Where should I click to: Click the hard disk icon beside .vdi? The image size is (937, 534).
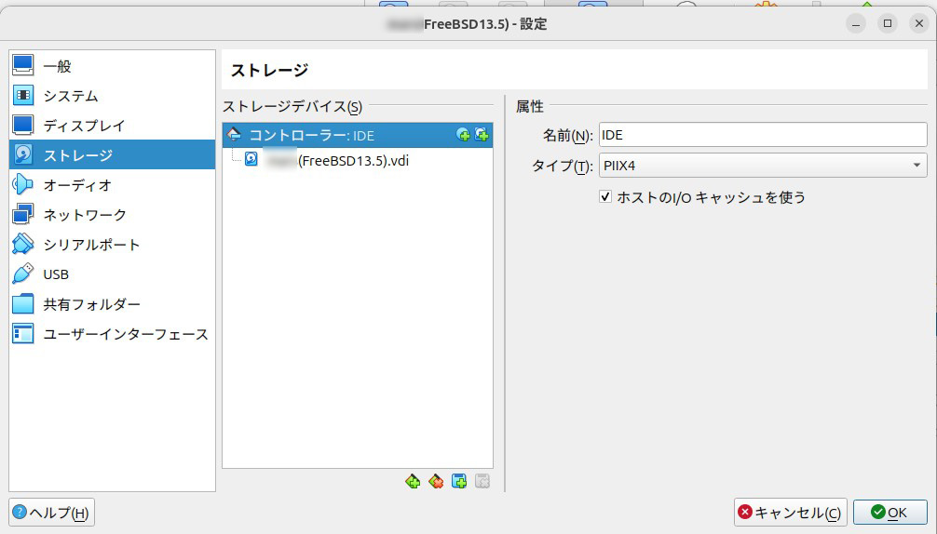pos(251,159)
